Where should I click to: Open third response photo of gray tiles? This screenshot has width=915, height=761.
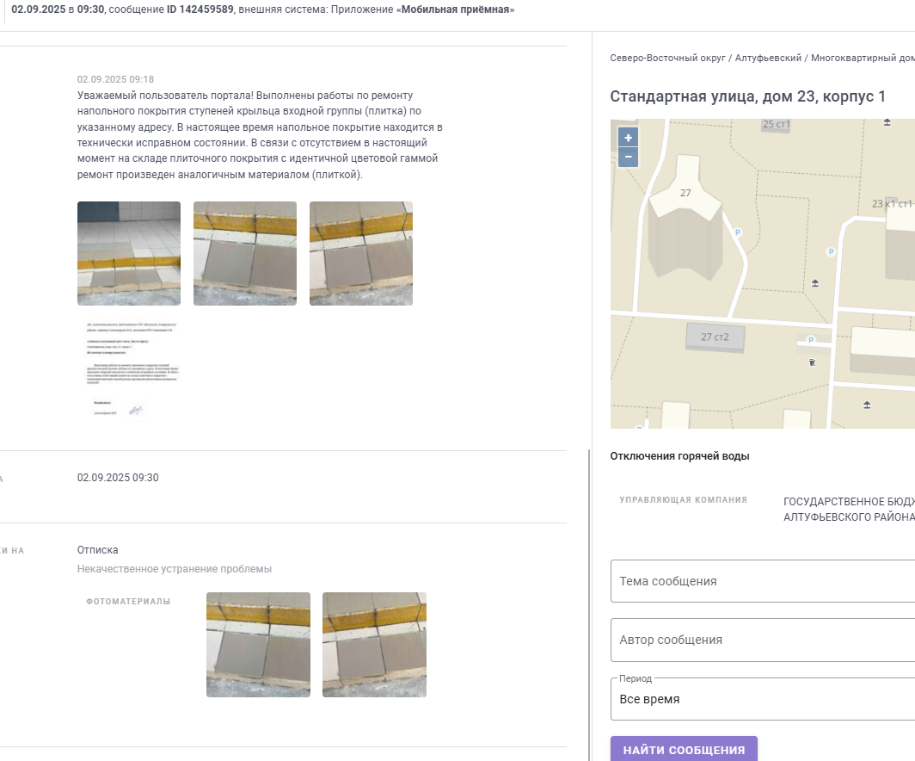click(361, 253)
